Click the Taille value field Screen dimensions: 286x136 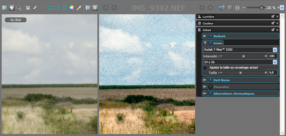pyautogui.click(x=273, y=72)
